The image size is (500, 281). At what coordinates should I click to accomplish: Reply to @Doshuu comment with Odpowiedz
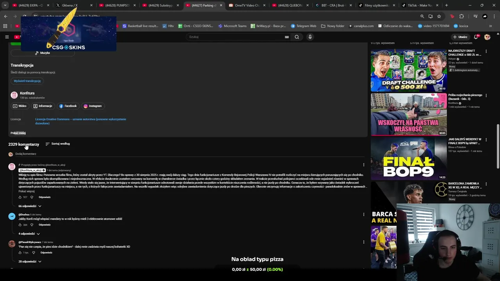tap(45, 225)
